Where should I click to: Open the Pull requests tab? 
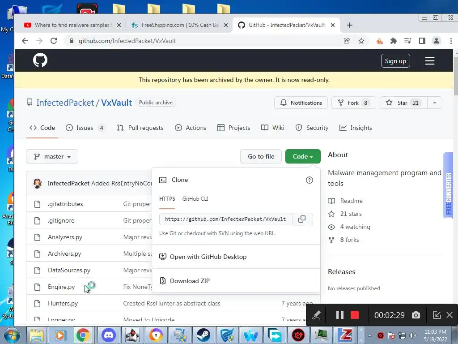140,128
